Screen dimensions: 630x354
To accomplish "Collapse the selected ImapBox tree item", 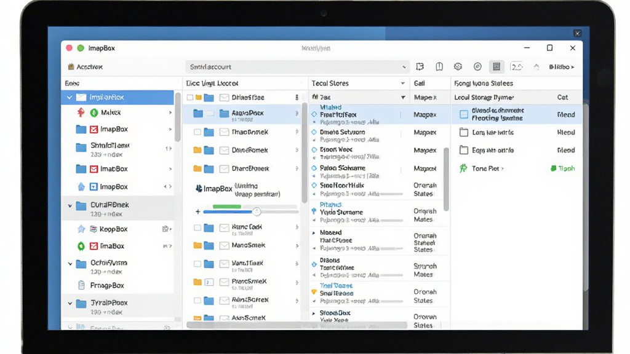I will tap(70, 98).
